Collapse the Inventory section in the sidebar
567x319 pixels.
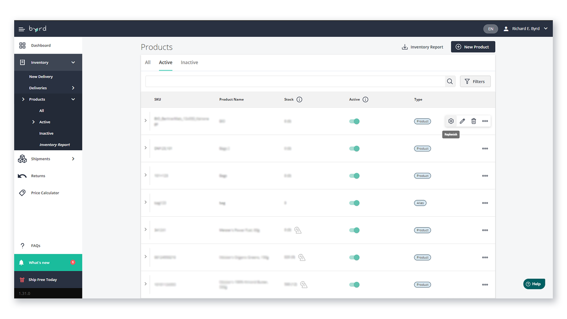click(74, 62)
